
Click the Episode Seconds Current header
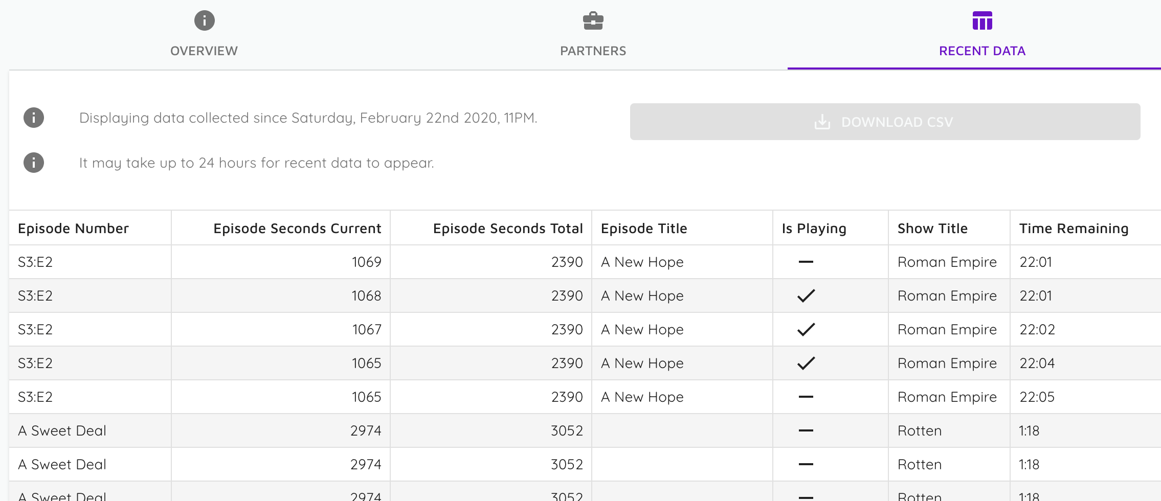click(297, 228)
